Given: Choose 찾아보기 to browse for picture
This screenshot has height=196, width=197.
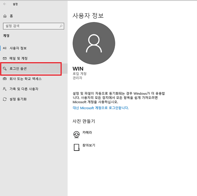Looking at the screenshot, I should [x=89, y=145].
